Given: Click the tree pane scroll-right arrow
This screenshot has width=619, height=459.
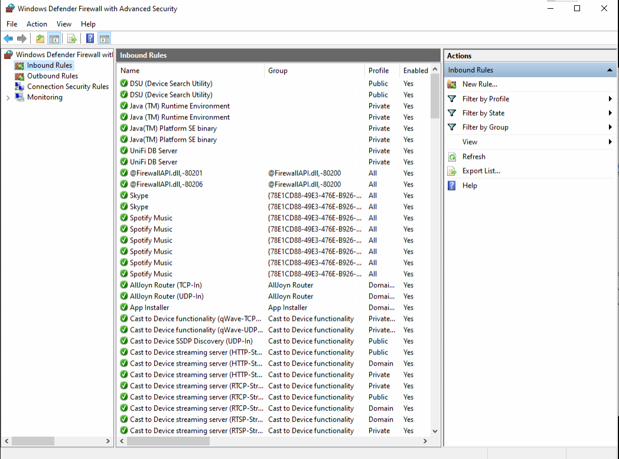Looking at the screenshot, I should pos(107,441).
